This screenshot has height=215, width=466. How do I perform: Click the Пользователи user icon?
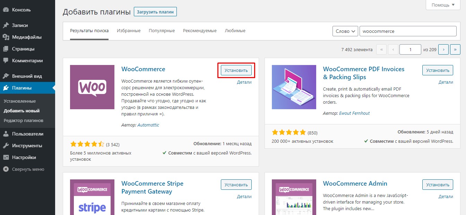(x=6, y=134)
